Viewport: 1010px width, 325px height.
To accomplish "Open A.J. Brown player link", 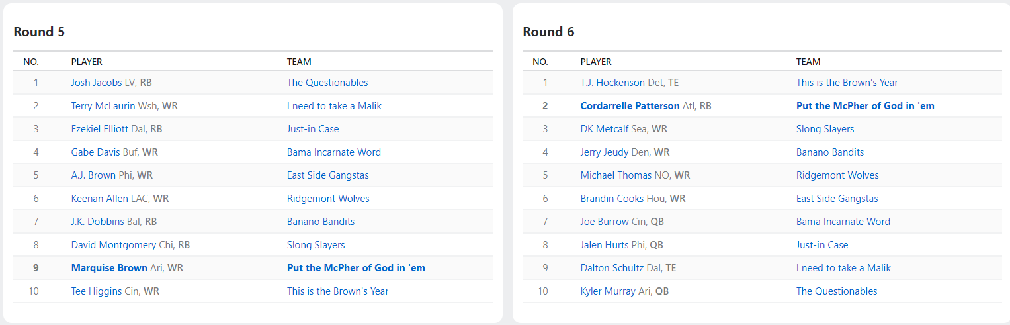I will [93, 175].
